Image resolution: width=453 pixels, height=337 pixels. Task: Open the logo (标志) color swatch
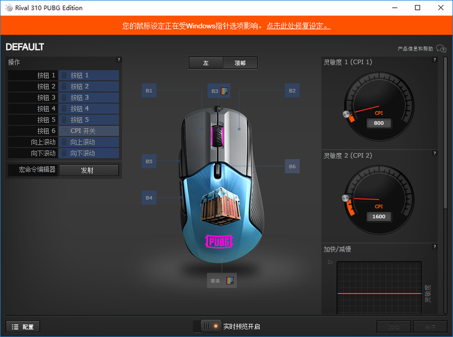click(x=230, y=281)
